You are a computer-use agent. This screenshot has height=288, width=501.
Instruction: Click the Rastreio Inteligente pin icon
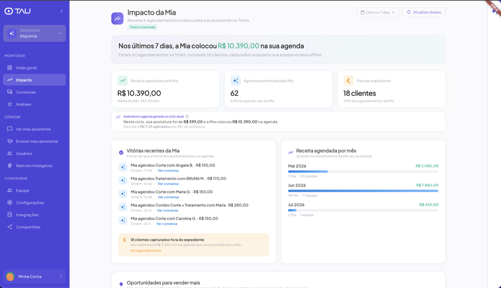pyautogui.click(x=10, y=165)
